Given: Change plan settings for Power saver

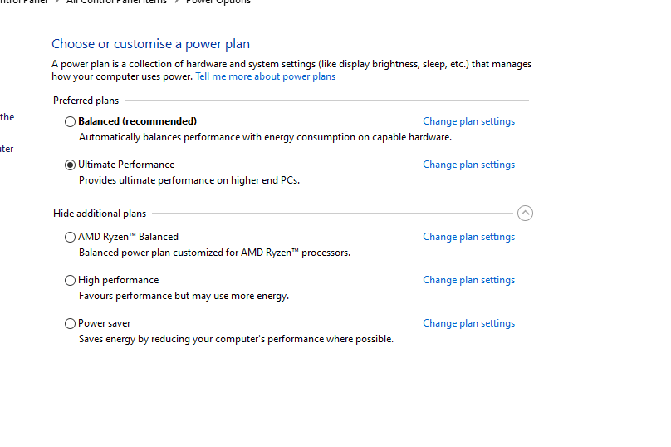Looking at the screenshot, I should (x=468, y=323).
